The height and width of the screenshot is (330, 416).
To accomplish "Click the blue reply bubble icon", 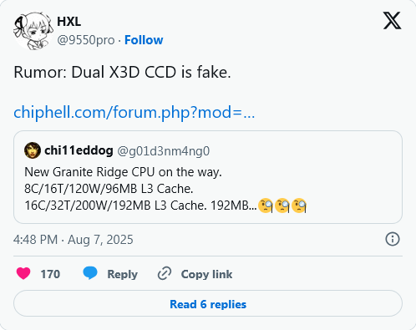I will pyautogui.click(x=90, y=272).
